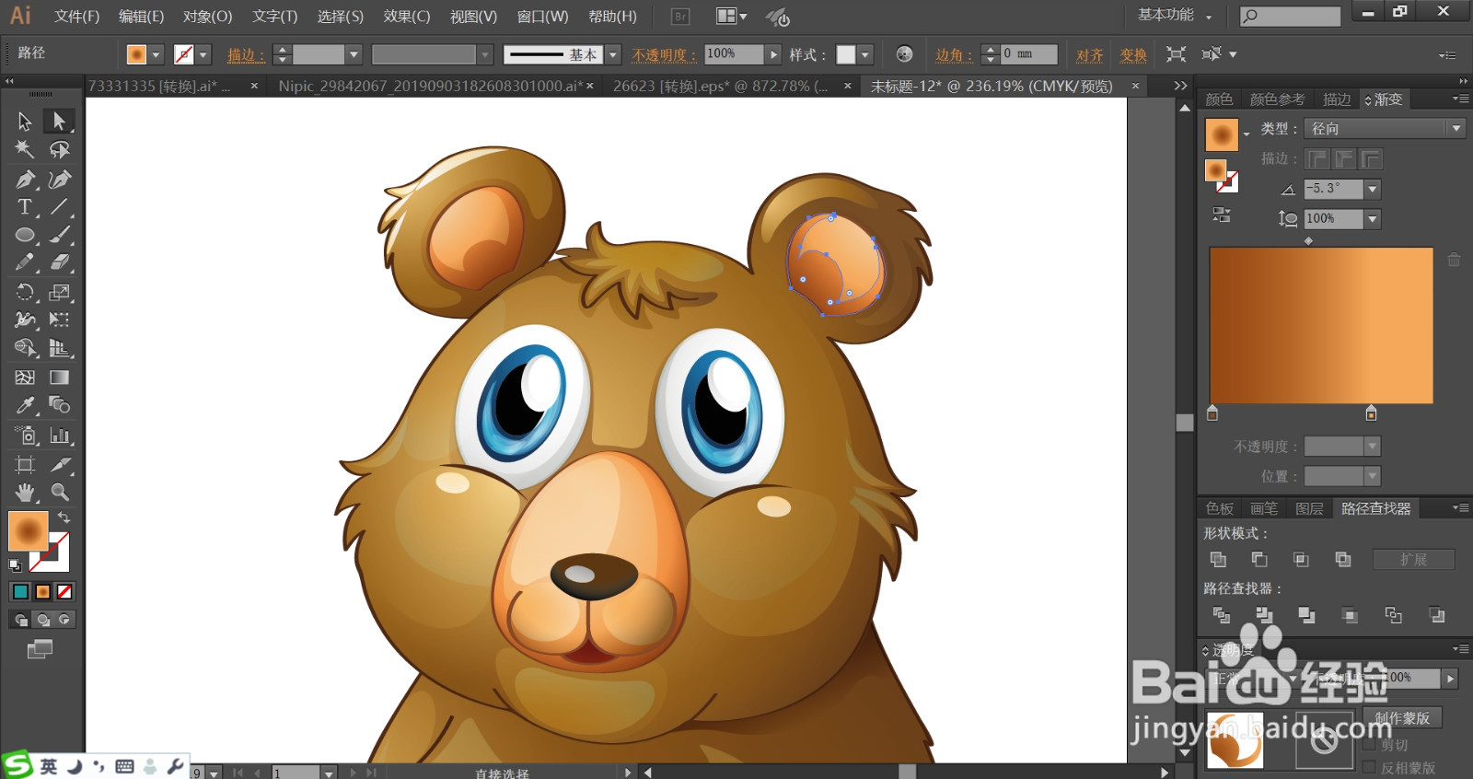The height and width of the screenshot is (779, 1473).
Task: Click Divide pathfinder icon
Action: (x=1222, y=614)
